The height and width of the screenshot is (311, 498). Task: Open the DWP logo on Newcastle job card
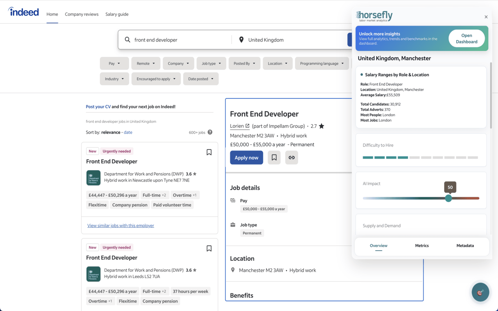[x=93, y=178]
